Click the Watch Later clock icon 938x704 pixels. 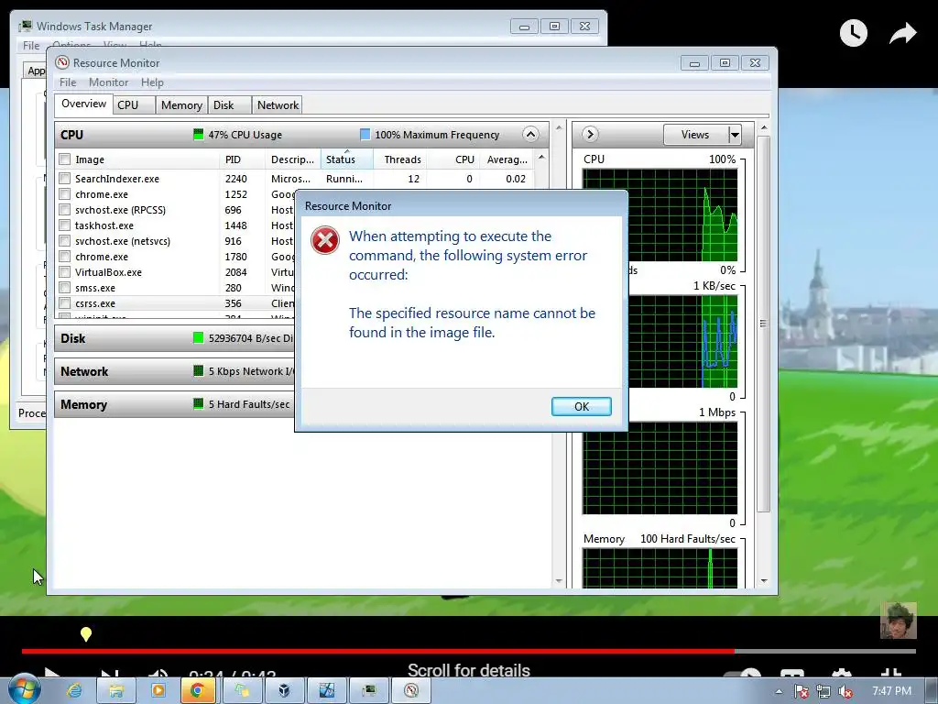(853, 33)
